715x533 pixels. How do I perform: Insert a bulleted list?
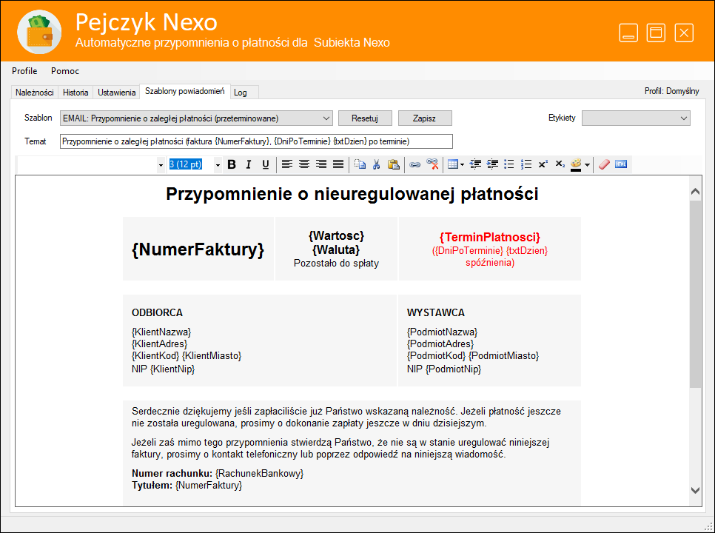[509, 164]
